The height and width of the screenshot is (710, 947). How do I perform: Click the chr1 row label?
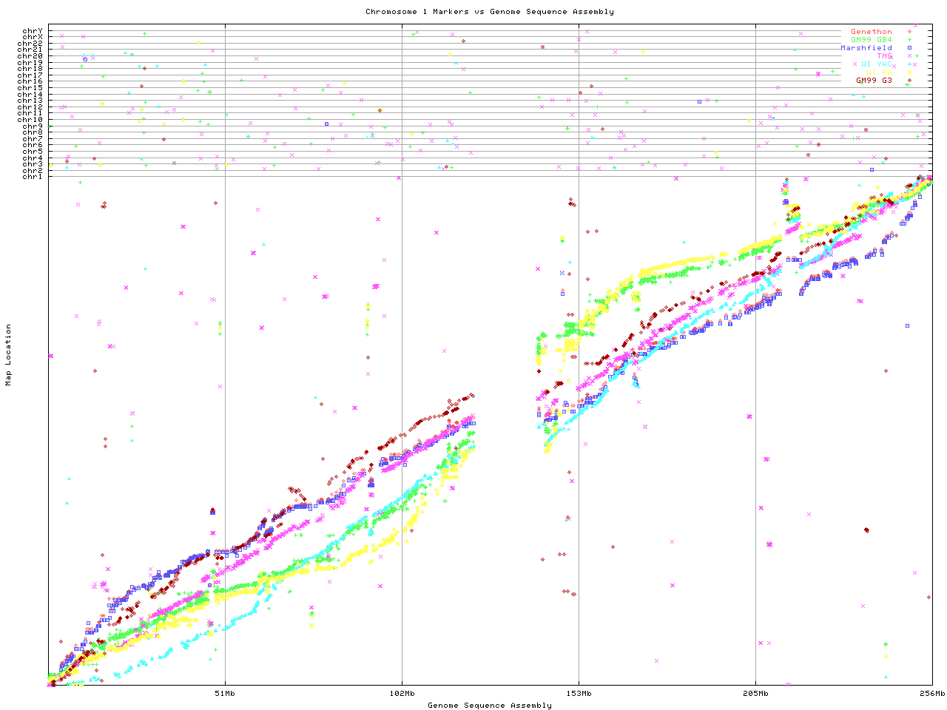point(33,176)
